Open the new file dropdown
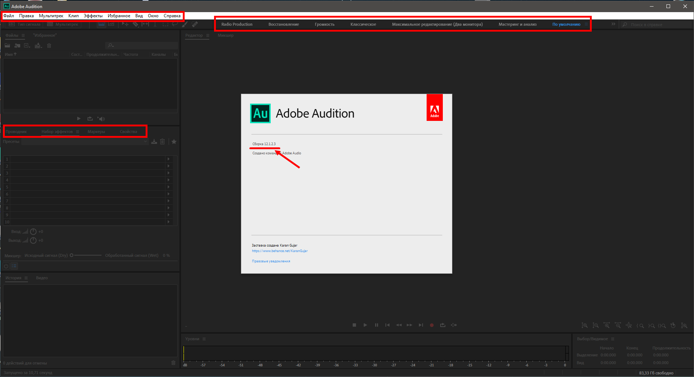 point(27,46)
